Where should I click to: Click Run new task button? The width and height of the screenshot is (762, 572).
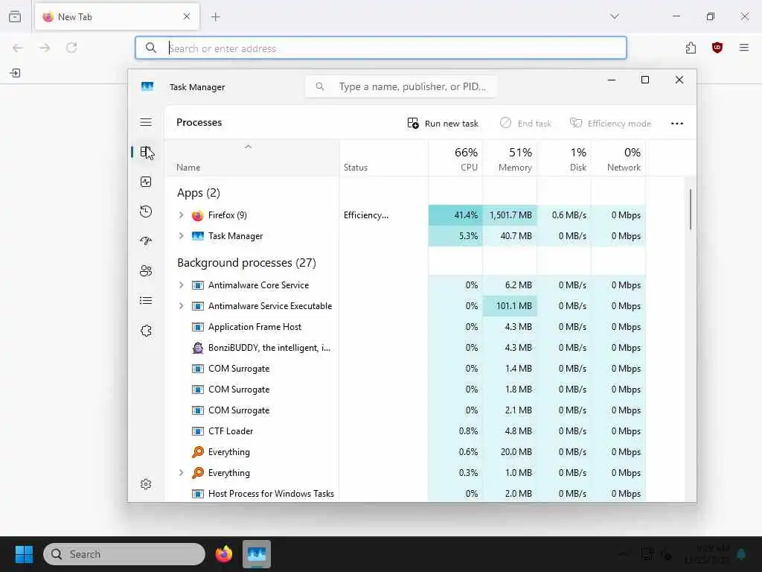click(x=443, y=124)
